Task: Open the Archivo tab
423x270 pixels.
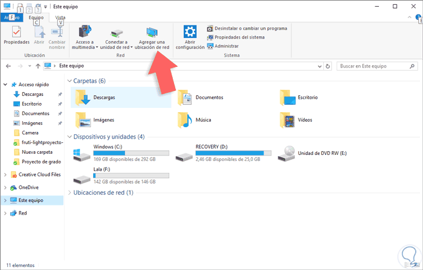Action: point(12,17)
